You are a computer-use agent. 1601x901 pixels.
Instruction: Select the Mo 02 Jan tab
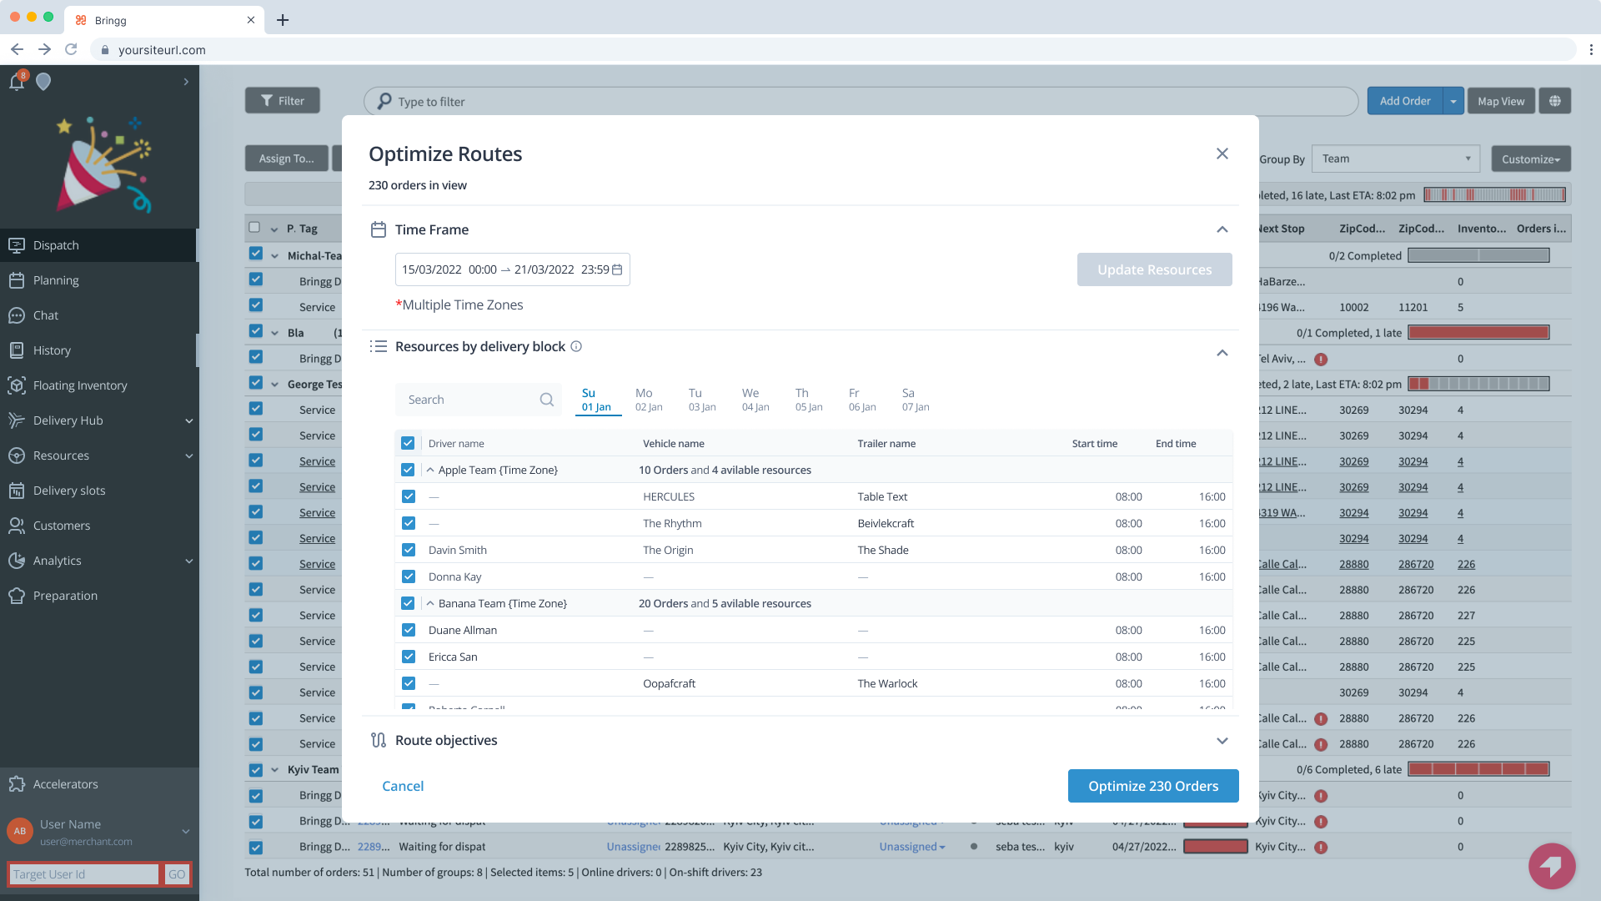coord(649,400)
